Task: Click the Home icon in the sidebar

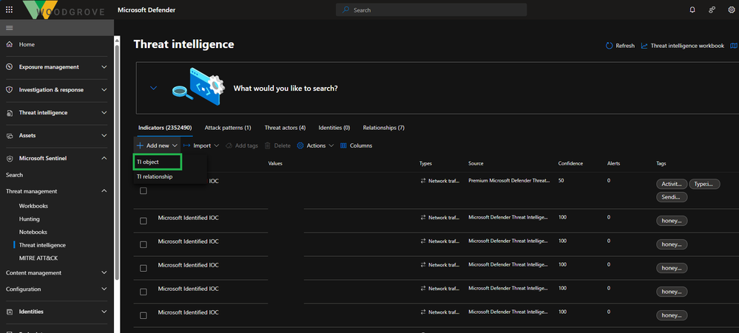Action: 10,44
